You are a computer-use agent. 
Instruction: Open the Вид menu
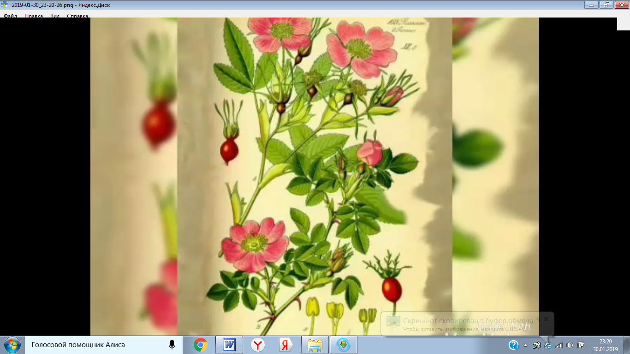[x=55, y=16]
